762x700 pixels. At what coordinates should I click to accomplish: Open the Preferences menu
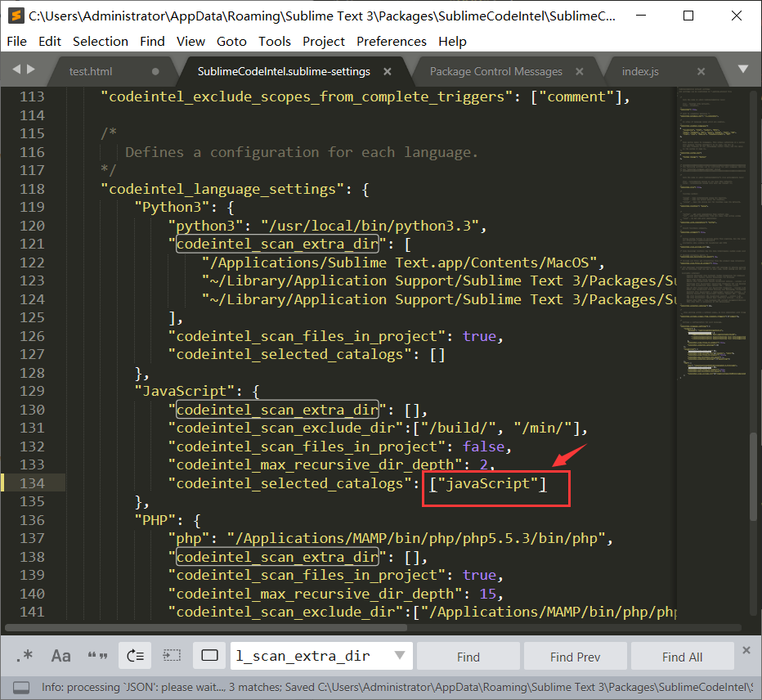391,42
